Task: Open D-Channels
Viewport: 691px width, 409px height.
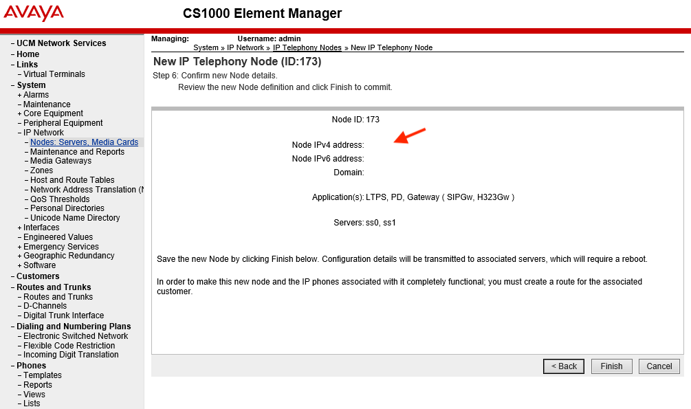Action: coord(45,306)
